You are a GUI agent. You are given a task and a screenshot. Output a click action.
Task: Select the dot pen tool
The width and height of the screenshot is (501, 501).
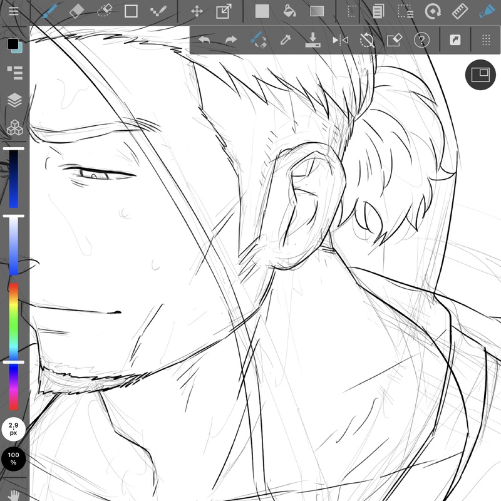(x=158, y=11)
